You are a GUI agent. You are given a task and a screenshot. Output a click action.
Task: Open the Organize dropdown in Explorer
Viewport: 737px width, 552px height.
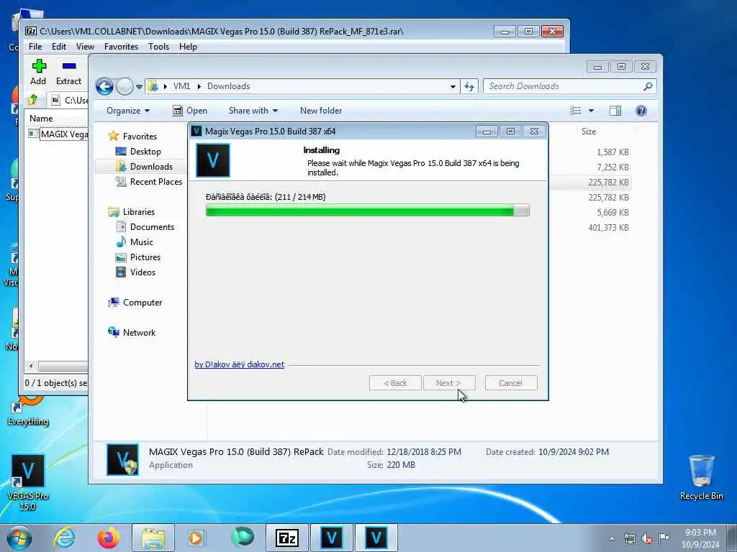[128, 111]
